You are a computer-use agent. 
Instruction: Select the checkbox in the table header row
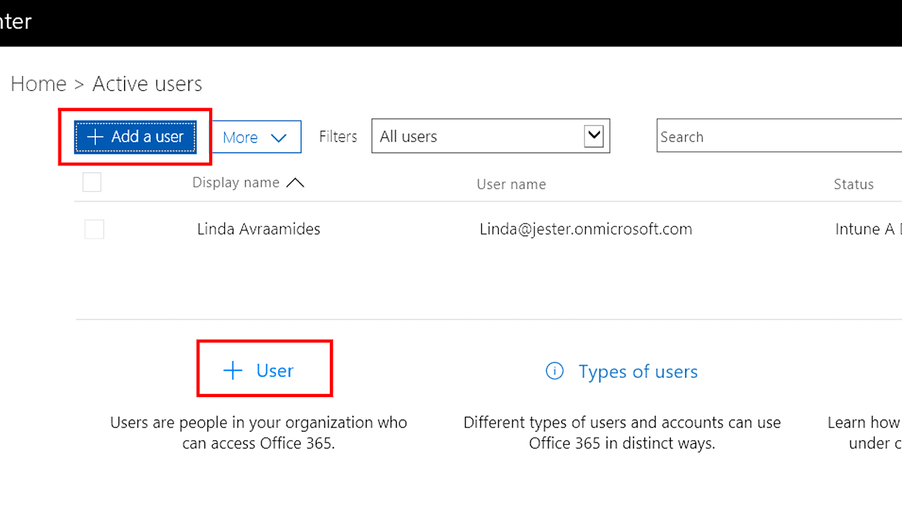pyautogui.click(x=91, y=182)
